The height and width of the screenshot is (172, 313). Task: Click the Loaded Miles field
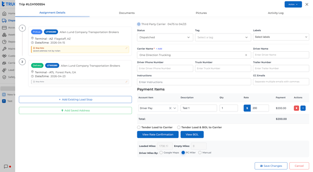tap(165, 146)
